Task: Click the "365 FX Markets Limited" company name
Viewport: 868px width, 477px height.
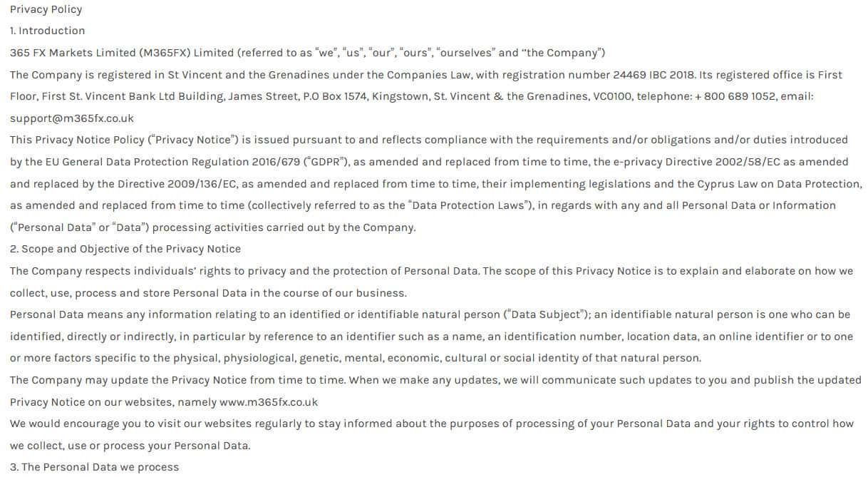Action: (x=74, y=53)
